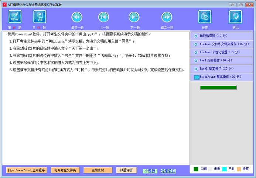The width and height of the screenshot is (256, 178).
Task: Click the Now current question icon
Action: point(15,17)
